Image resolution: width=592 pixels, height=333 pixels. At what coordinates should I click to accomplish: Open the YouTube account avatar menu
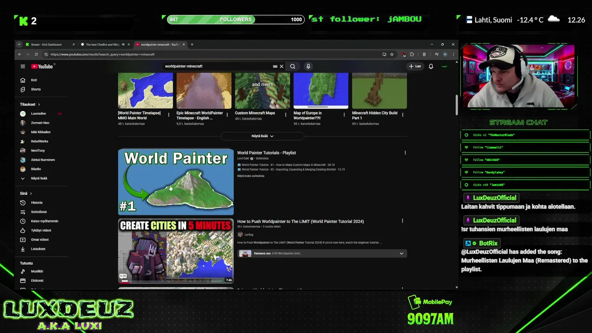pyautogui.click(x=444, y=66)
